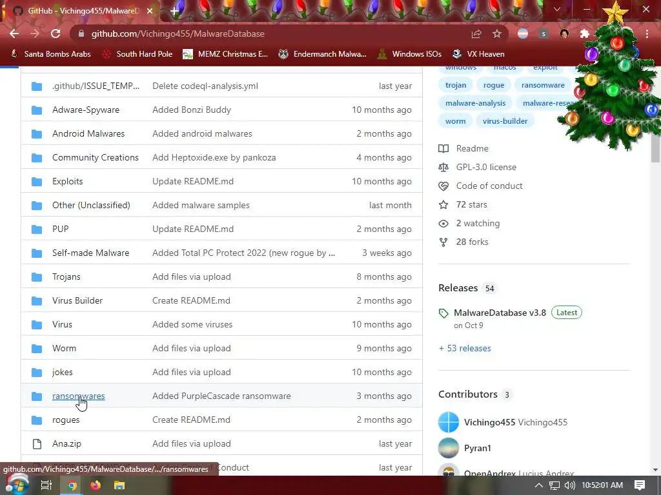This screenshot has width=661, height=495.
Task: Click the share page icon in address bar
Action: pyautogui.click(x=476, y=34)
